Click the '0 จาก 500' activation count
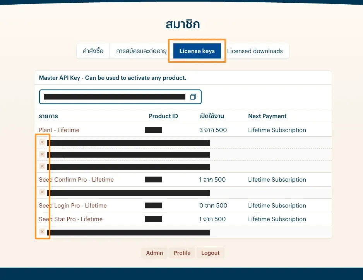The image size is (363, 280). (213, 205)
